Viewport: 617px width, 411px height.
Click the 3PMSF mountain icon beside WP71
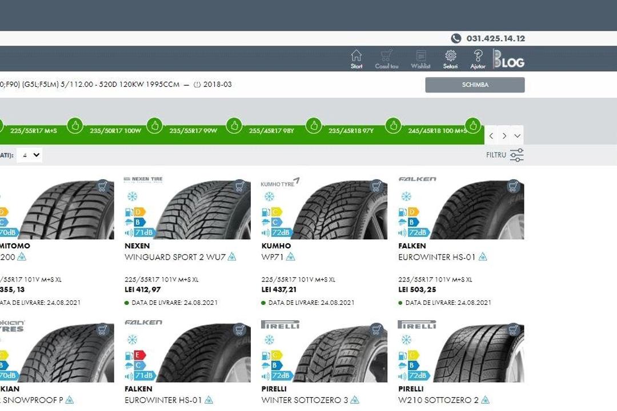pos(290,257)
